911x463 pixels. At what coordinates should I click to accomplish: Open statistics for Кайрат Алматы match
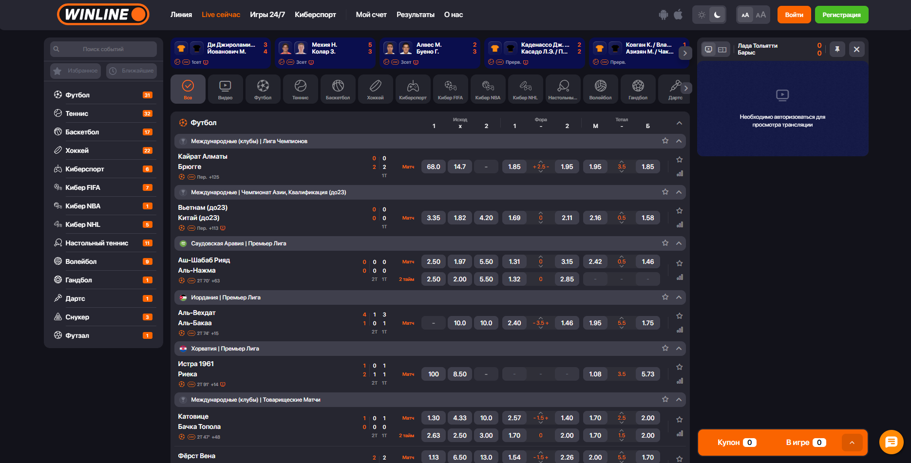[x=680, y=174]
